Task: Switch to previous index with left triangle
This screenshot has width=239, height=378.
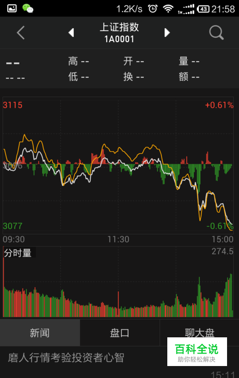Action: click(71, 33)
